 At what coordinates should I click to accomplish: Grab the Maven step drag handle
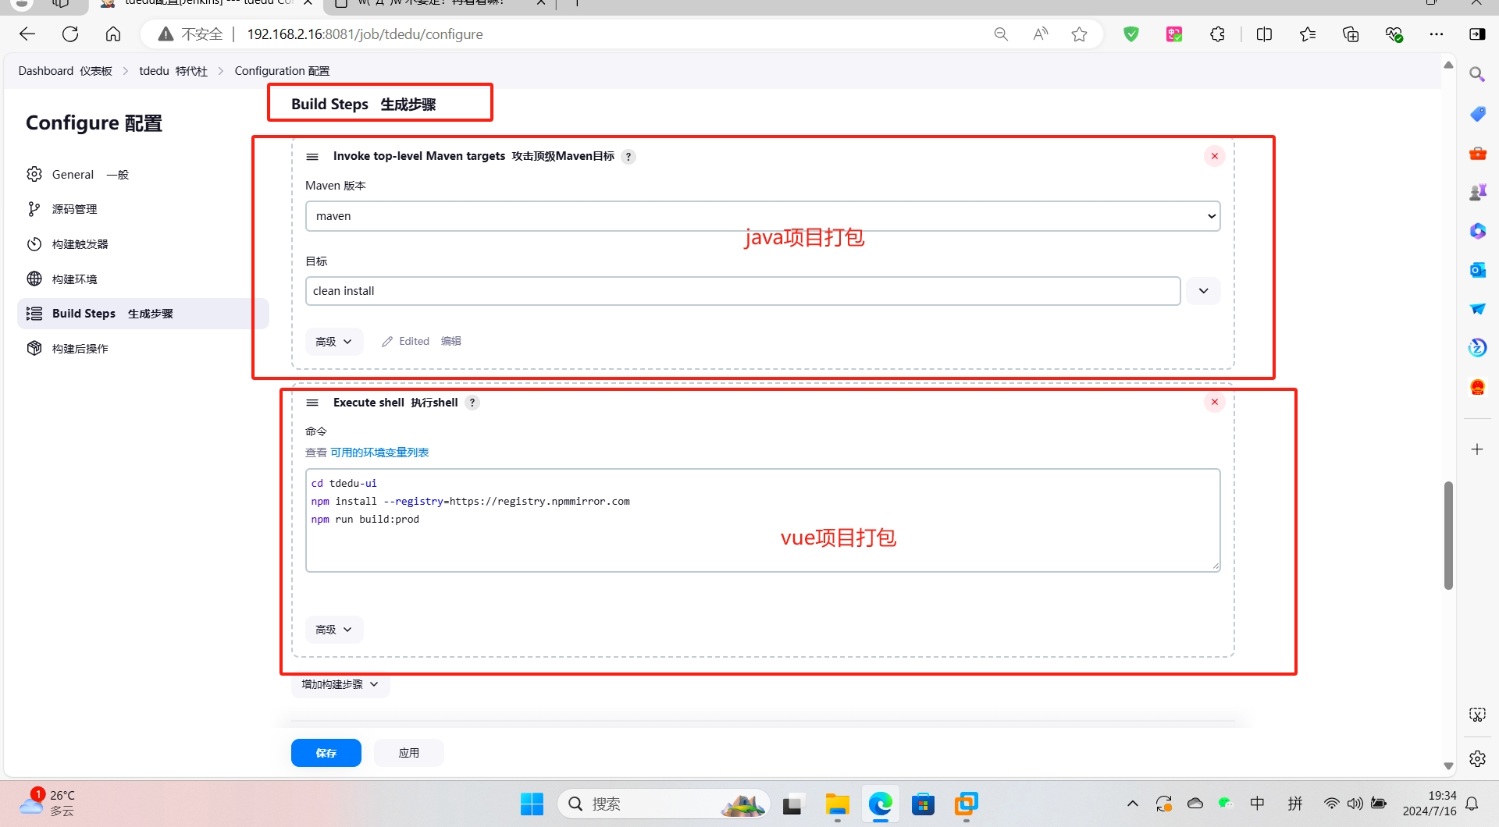pos(312,157)
